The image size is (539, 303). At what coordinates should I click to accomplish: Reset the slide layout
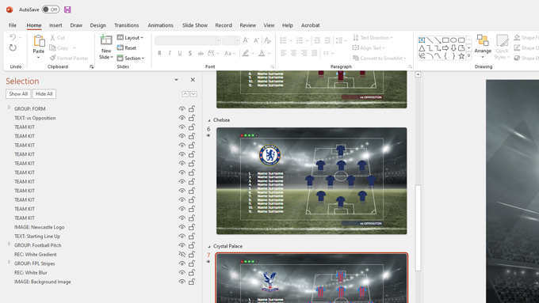[x=127, y=47]
